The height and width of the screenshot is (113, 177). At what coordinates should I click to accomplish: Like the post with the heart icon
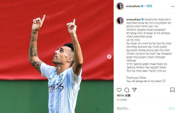point(119,90)
